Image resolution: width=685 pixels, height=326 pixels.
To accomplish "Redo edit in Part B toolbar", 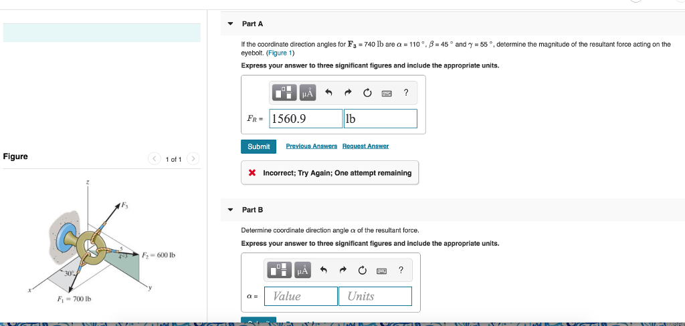I will click(x=343, y=271).
